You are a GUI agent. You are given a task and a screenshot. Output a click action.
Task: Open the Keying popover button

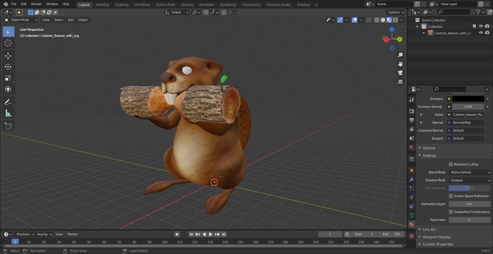click(44, 234)
